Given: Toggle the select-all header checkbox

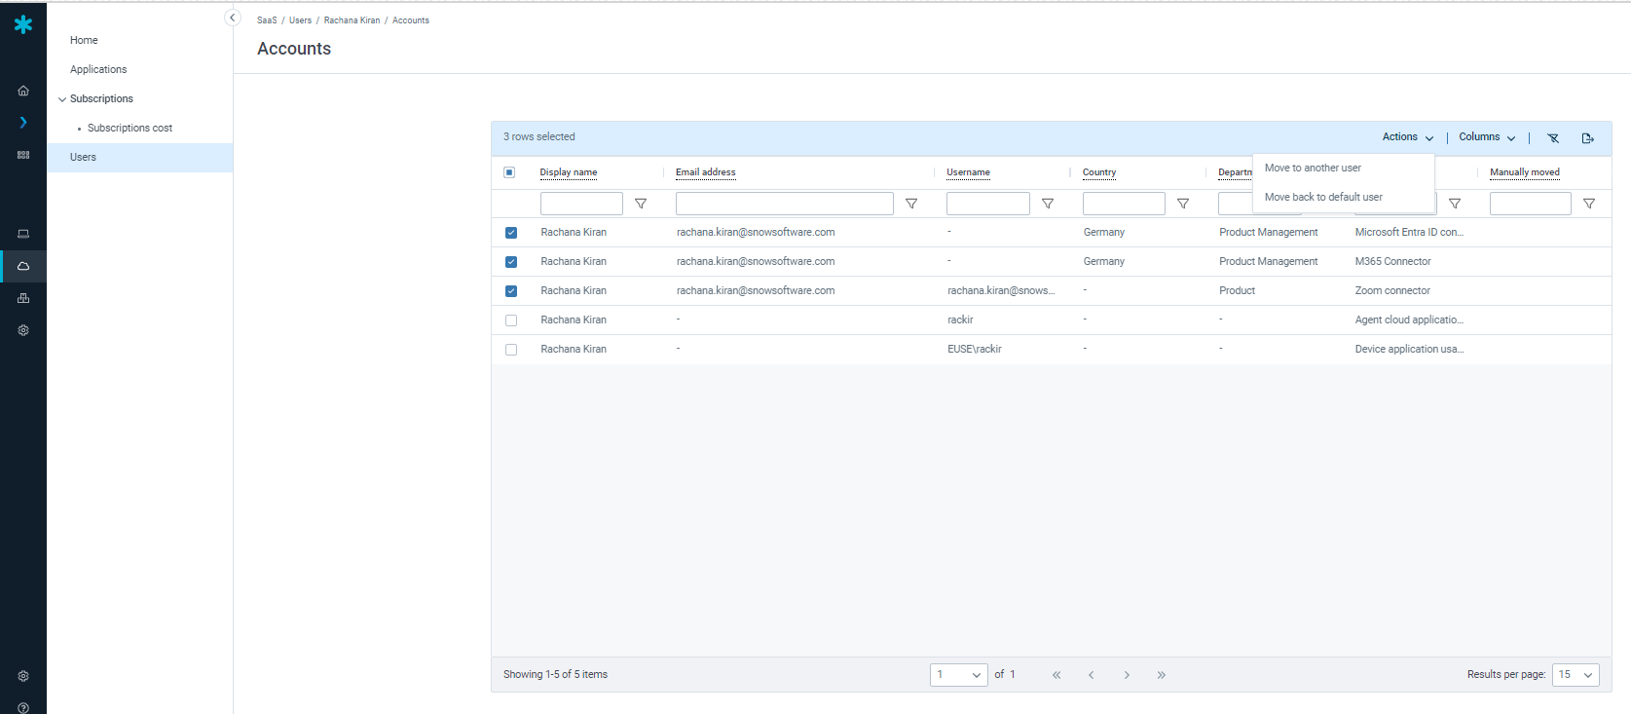Looking at the screenshot, I should pos(509,172).
